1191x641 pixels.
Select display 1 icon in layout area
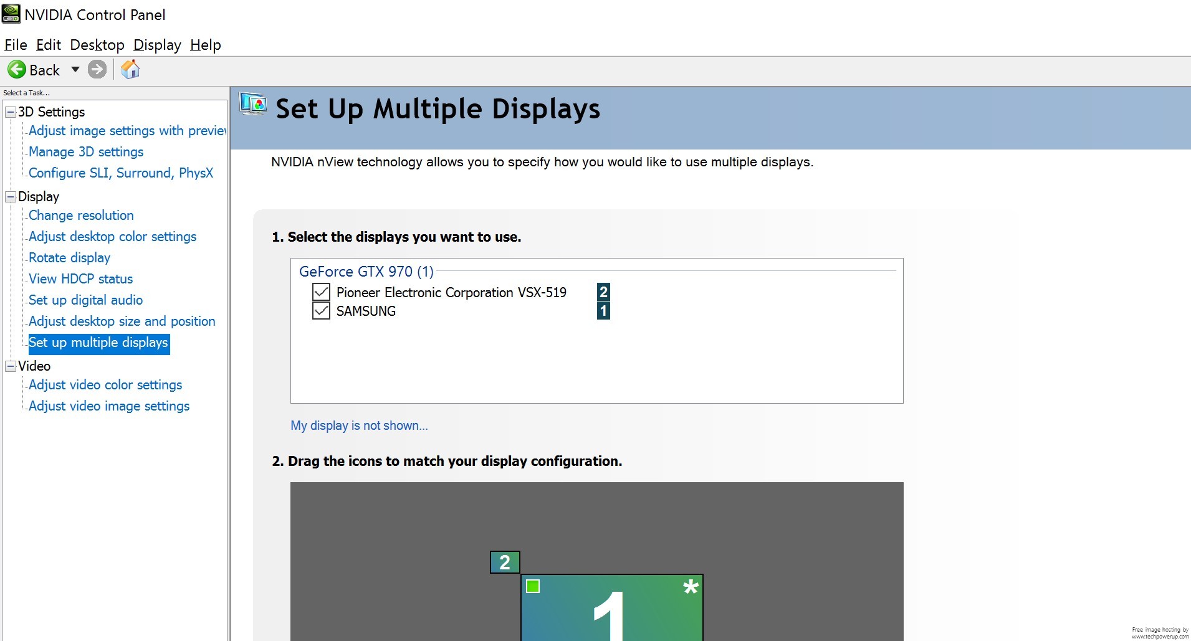(612, 608)
